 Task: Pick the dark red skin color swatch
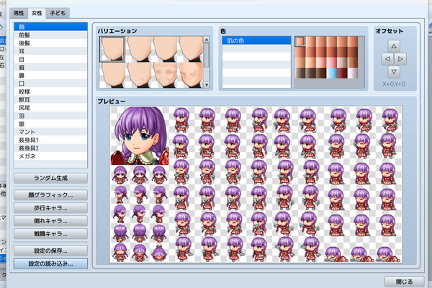(342, 73)
